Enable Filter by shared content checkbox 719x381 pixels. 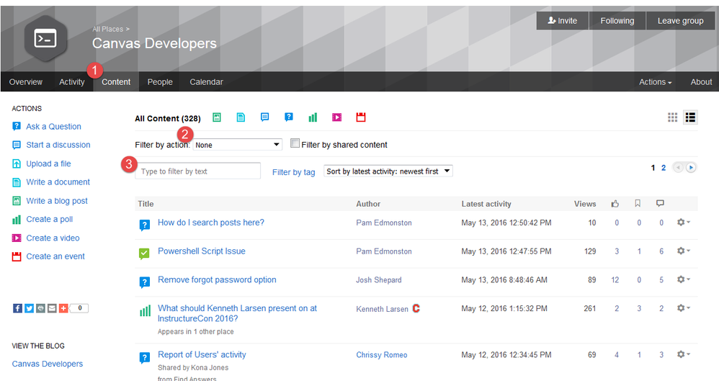click(295, 144)
